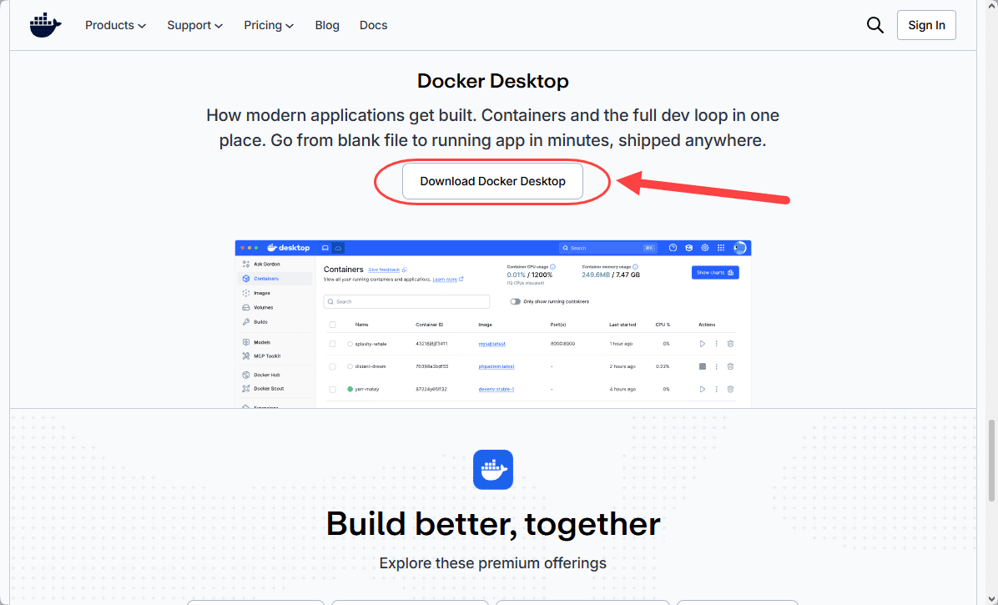Check the yarr-matey row checkbox
The image size is (998, 605).
pos(332,390)
